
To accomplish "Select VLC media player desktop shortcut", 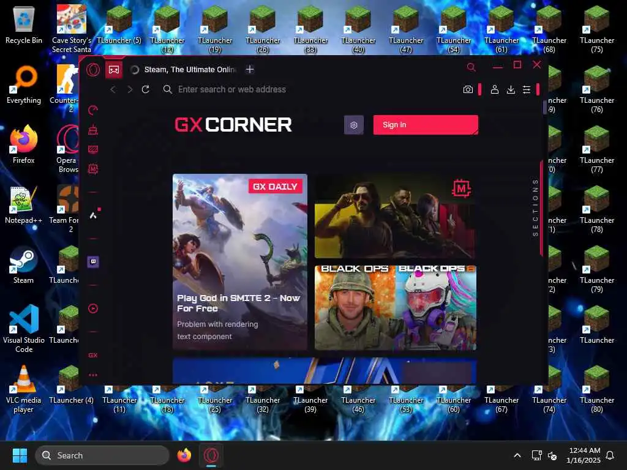I will 24,389.
